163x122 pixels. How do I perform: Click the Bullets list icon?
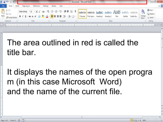click(x=52, y=11)
